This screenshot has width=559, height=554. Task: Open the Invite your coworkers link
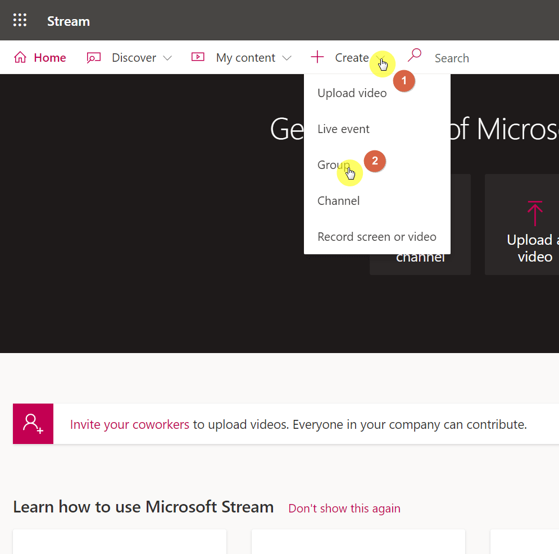pyautogui.click(x=130, y=424)
